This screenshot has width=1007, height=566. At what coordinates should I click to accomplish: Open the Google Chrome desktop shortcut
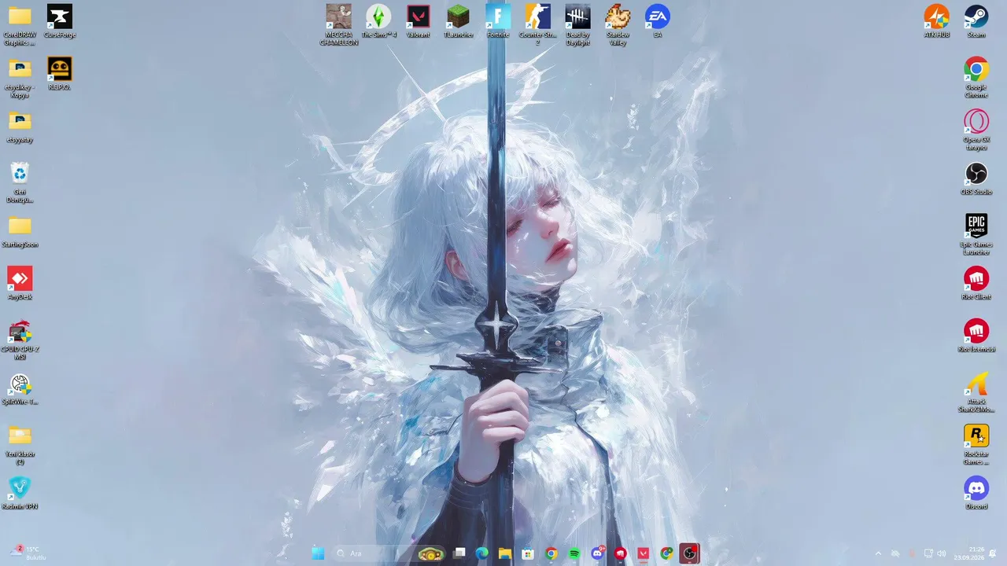click(976, 77)
